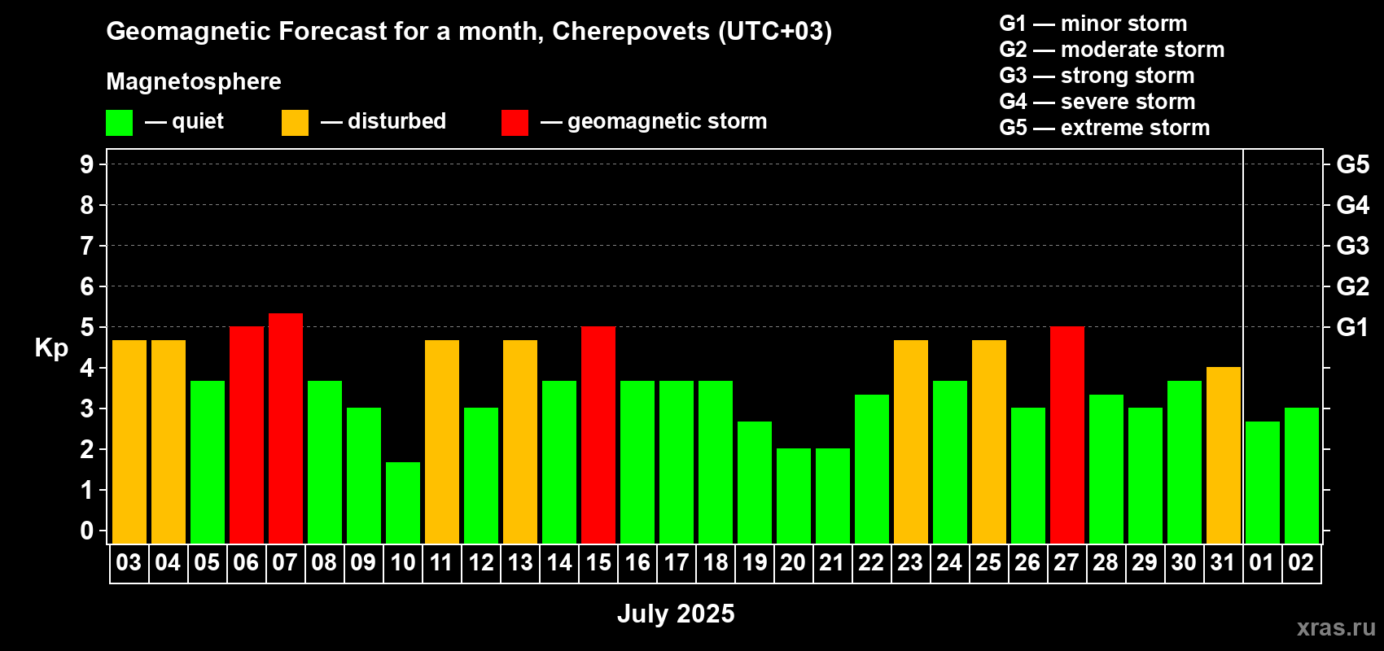Click the '— geomagnetic storm' legend label
The height and width of the screenshot is (651, 1384).
tap(654, 121)
